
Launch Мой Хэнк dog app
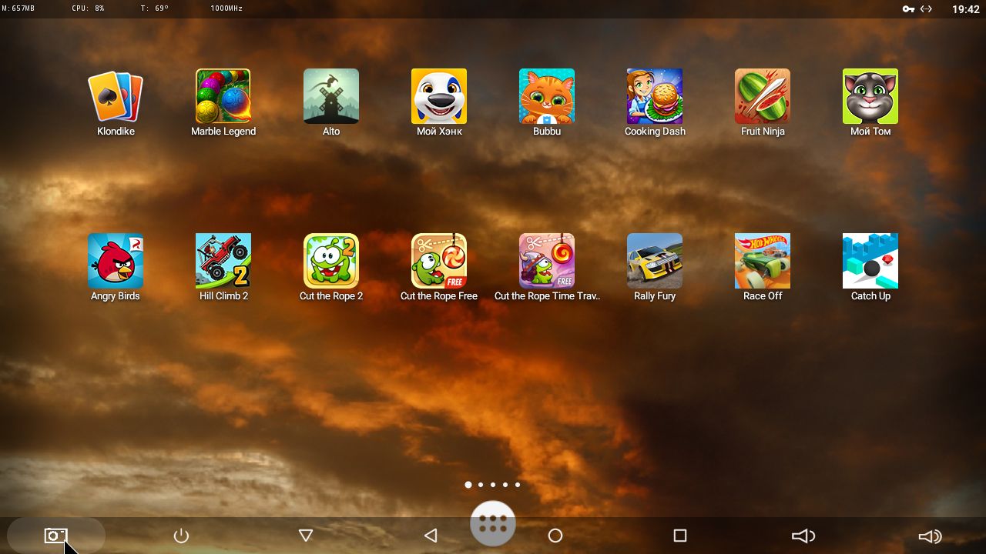tap(439, 96)
